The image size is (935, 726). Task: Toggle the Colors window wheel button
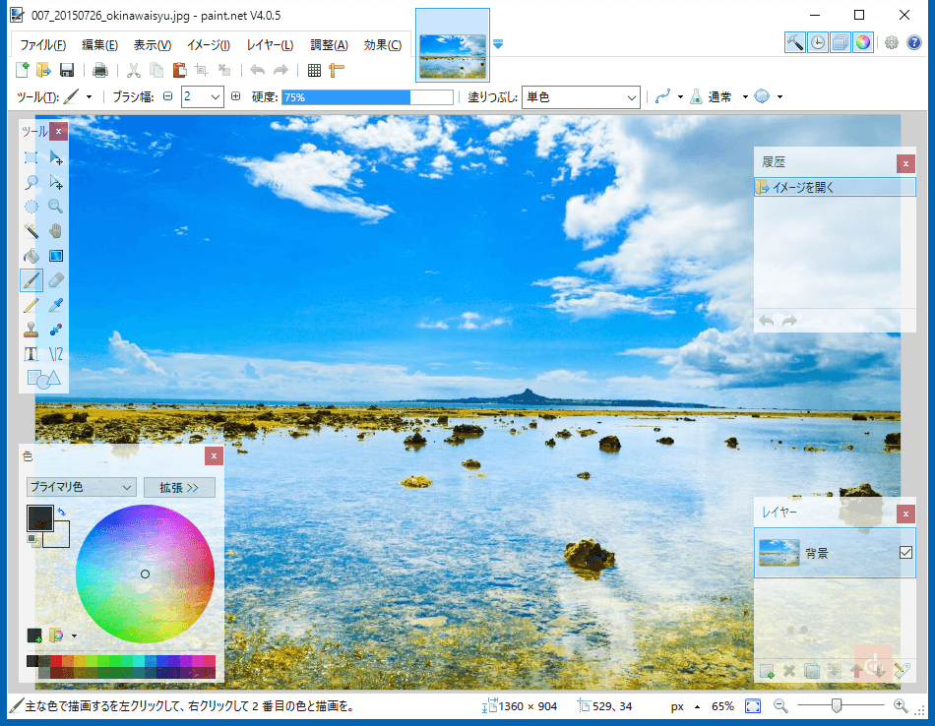(863, 42)
